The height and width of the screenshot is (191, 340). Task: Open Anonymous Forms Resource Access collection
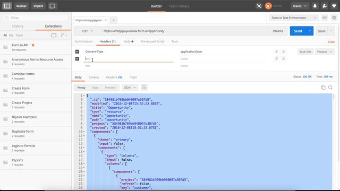(36, 62)
